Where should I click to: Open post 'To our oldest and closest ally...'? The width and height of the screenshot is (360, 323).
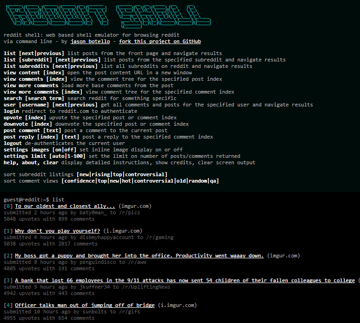(x=65, y=206)
